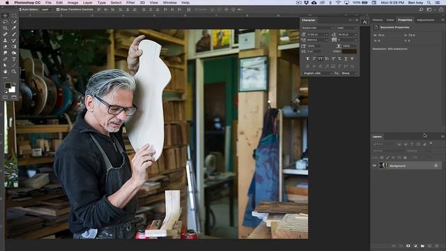Open the Filter menu
The image size is (446, 251).
coord(130,3)
